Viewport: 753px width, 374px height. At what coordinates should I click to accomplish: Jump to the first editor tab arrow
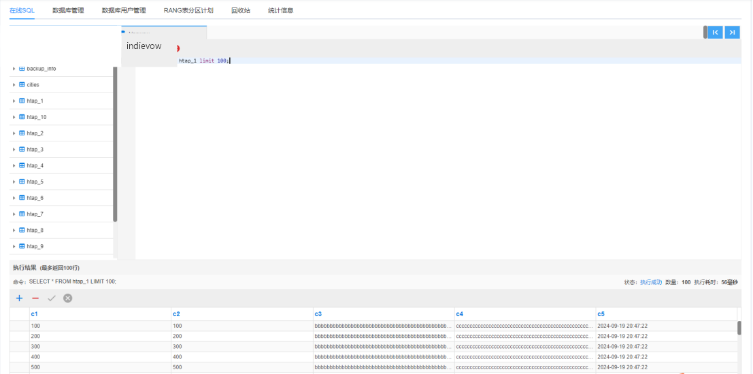click(x=715, y=32)
